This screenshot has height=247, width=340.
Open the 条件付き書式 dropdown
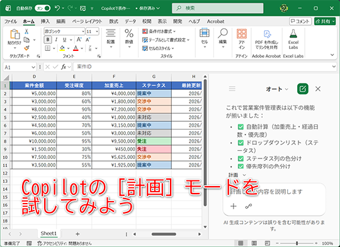tap(159, 31)
